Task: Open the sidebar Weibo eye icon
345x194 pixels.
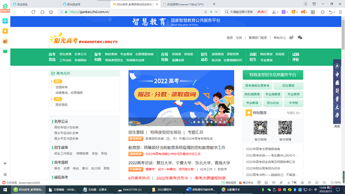Action: point(5,41)
